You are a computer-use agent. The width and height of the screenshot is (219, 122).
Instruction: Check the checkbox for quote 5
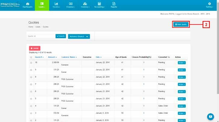pyautogui.click(x=31, y=99)
